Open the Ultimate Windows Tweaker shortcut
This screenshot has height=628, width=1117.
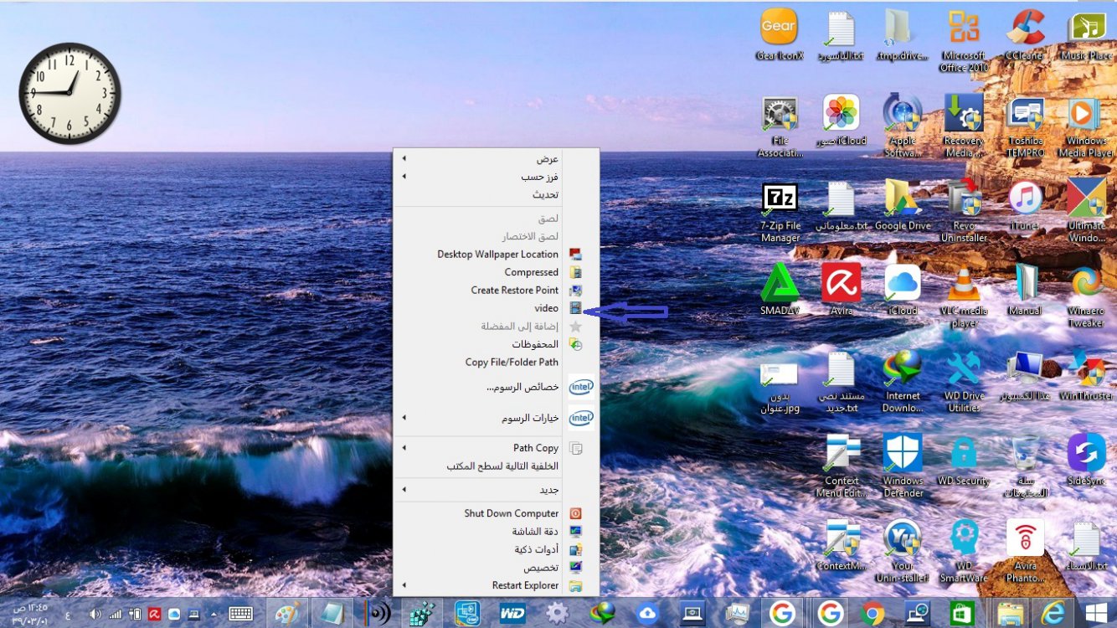click(x=1086, y=212)
